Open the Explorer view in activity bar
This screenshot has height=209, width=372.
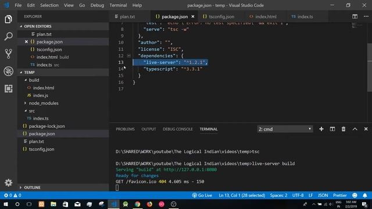(x=8, y=19)
